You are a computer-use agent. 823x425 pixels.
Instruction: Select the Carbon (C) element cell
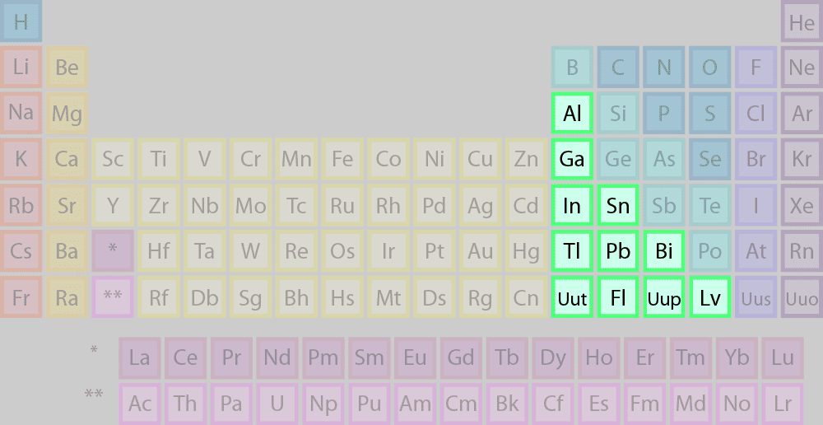618,68
